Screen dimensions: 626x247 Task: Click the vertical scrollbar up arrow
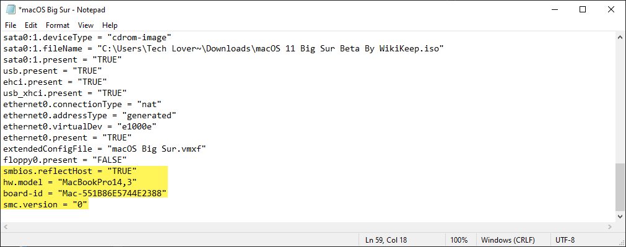point(620,37)
